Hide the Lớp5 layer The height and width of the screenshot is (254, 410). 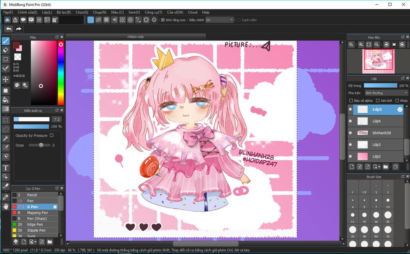click(x=350, y=109)
